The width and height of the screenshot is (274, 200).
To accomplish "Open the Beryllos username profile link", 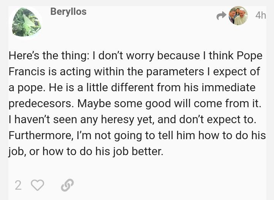I will [68, 12].
